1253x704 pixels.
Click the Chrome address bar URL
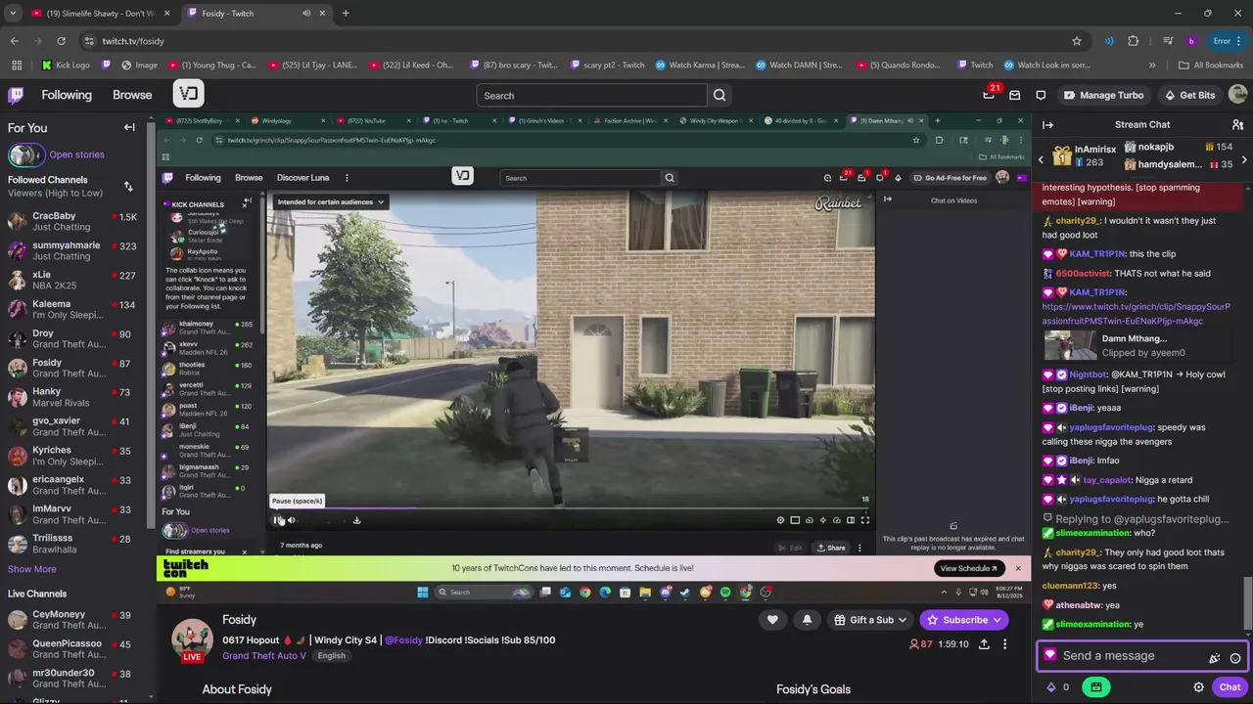click(x=133, y=41)
